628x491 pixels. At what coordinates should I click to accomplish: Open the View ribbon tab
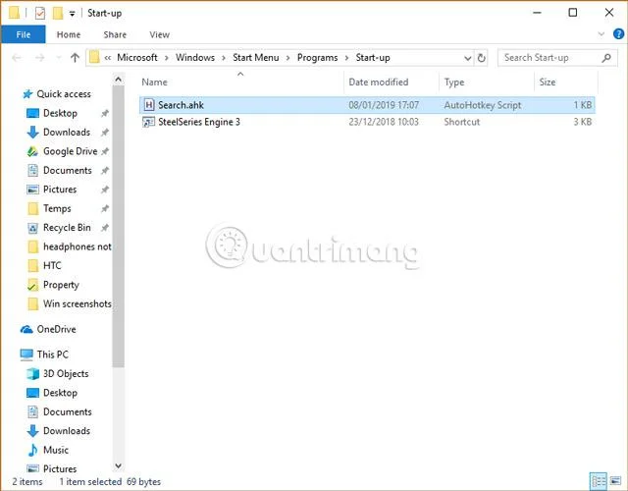point(159,35)
